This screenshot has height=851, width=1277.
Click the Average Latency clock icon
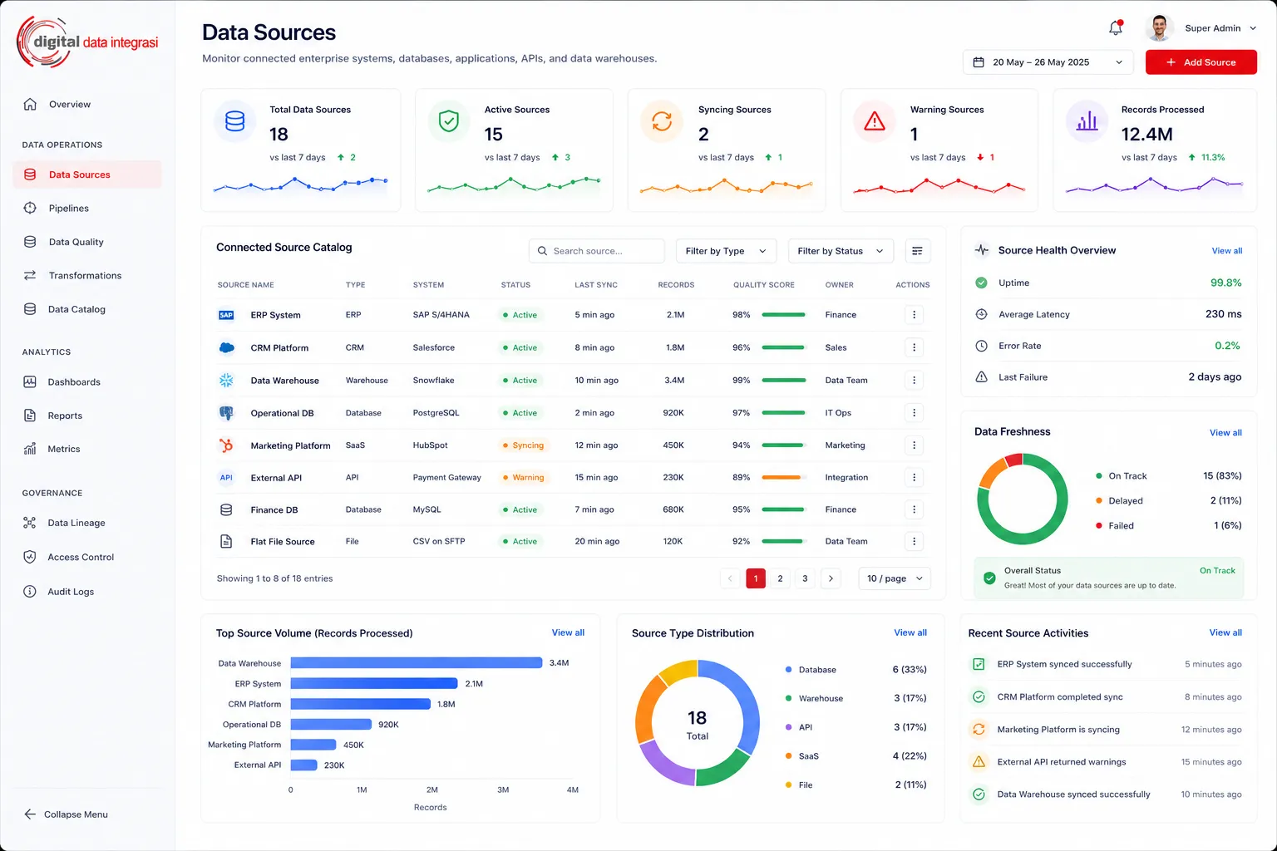981,314
